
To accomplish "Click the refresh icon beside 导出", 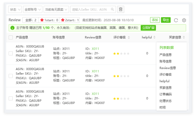I will pos(176,20).
